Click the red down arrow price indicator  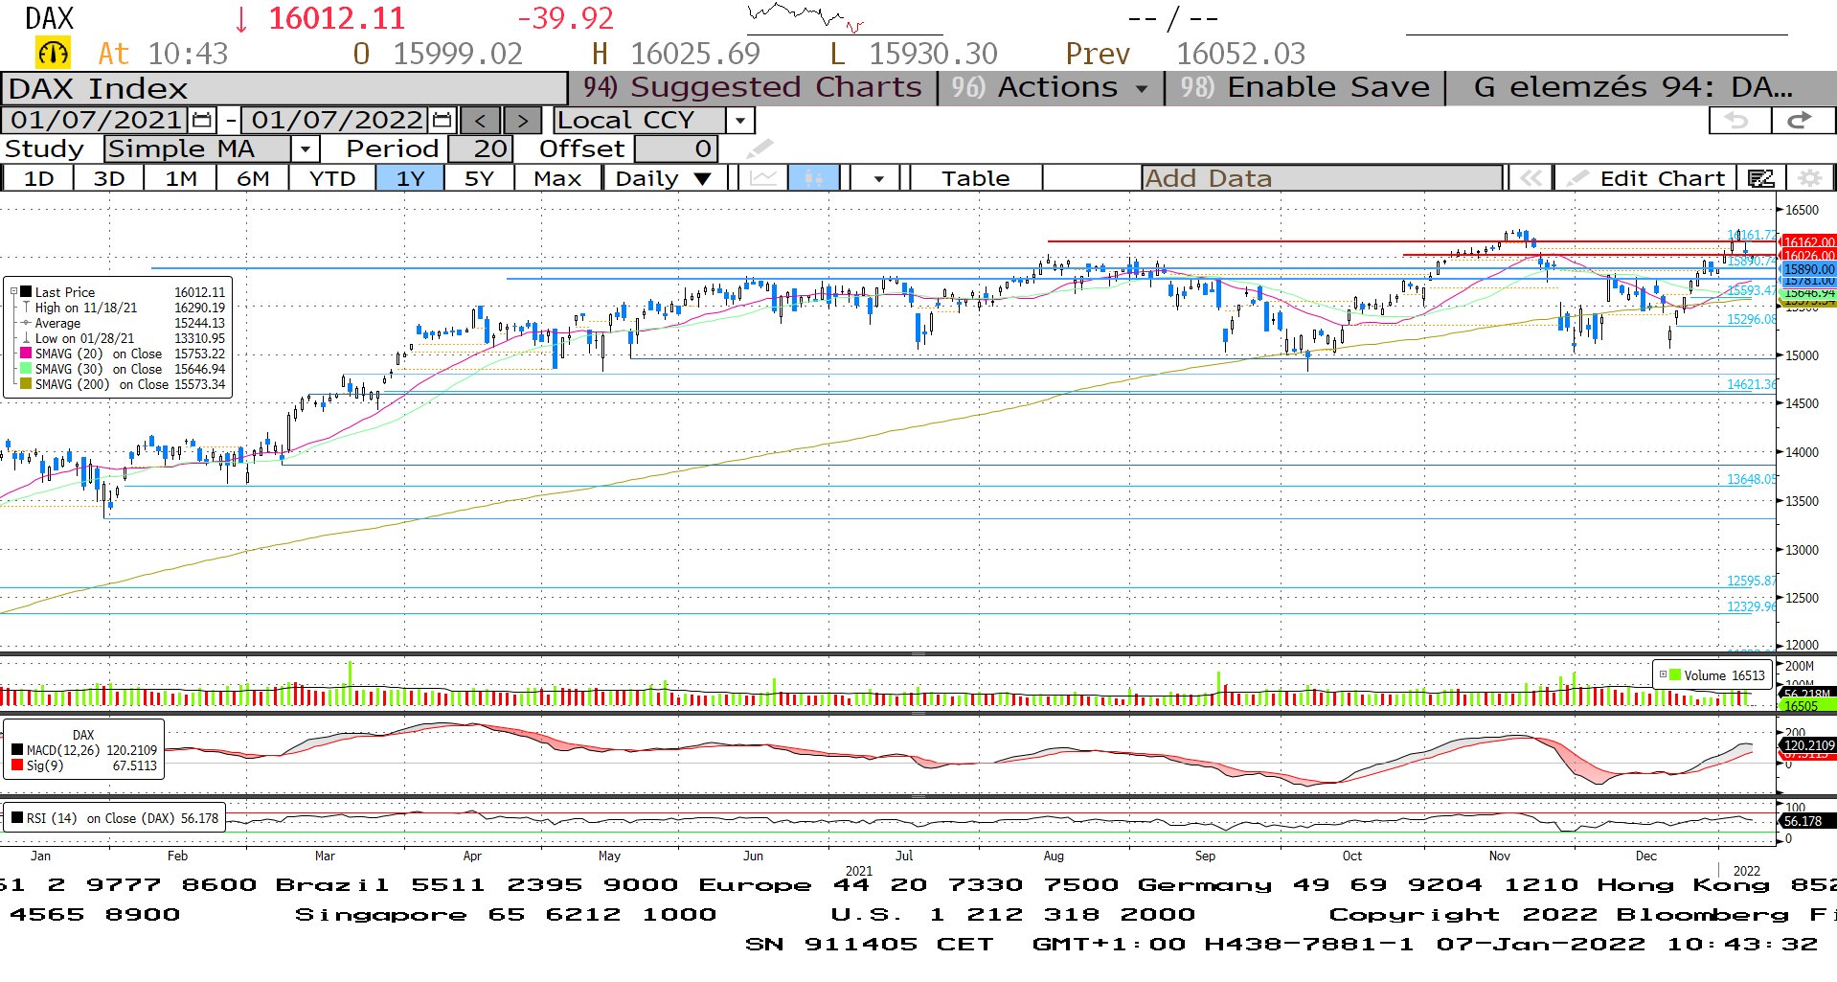pyautogui.click(x=241, y=18)
